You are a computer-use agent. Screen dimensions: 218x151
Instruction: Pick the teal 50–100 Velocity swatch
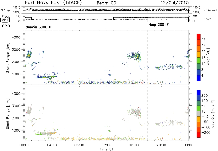pos(199,103)
